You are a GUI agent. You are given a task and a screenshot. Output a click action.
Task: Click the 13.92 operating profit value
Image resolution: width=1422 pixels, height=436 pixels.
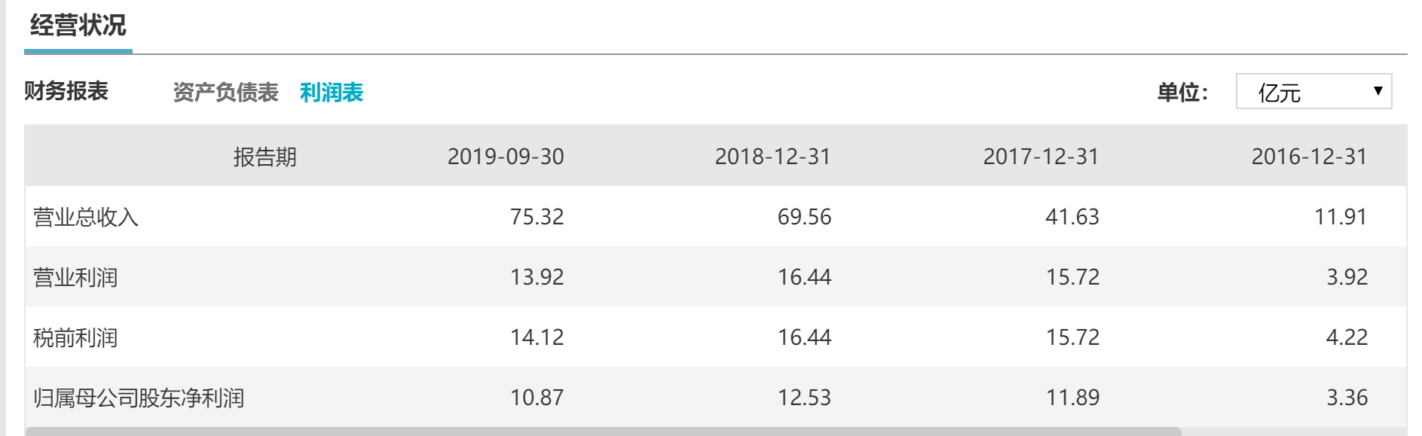(537, 277)
